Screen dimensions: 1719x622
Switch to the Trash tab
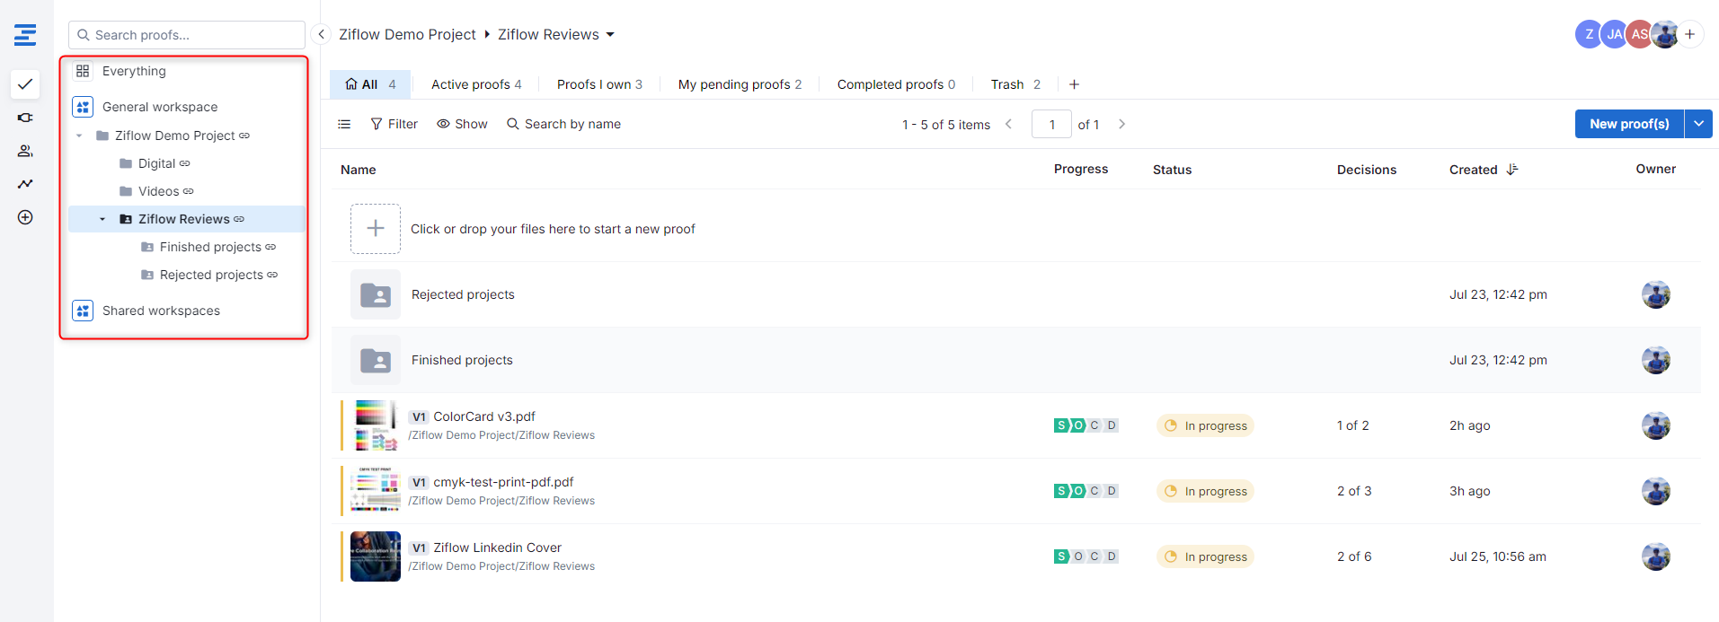point(1015,84)
